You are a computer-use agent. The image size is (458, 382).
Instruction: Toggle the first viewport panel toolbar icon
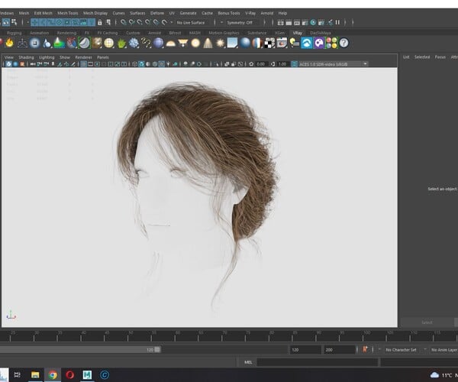click(x=8, y=64)
